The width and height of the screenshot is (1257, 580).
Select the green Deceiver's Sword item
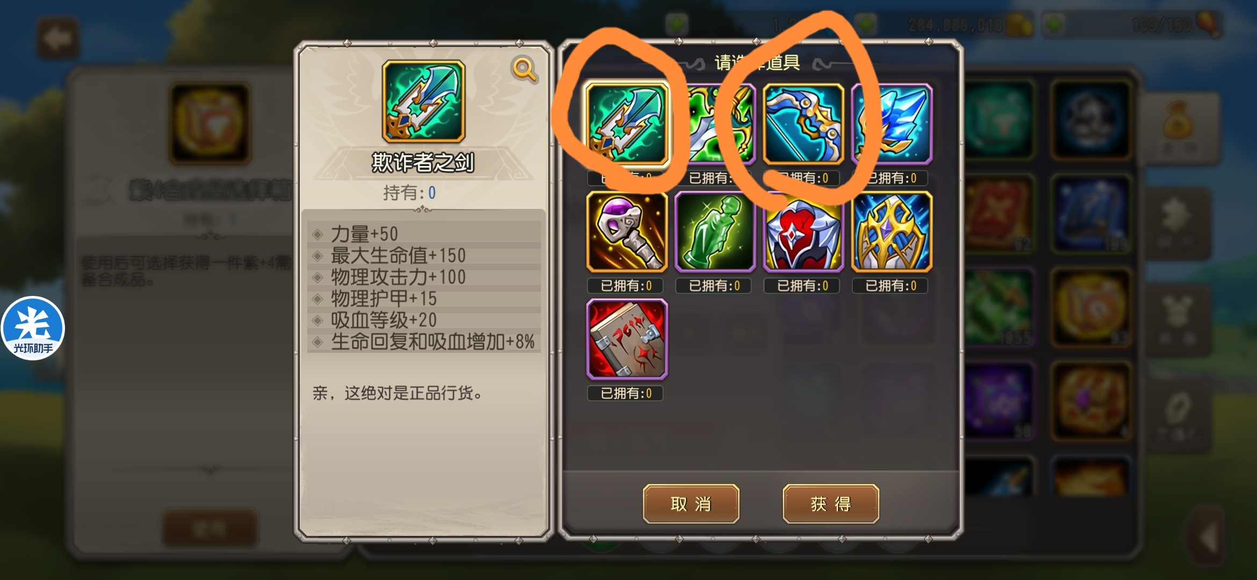point(627,124)
